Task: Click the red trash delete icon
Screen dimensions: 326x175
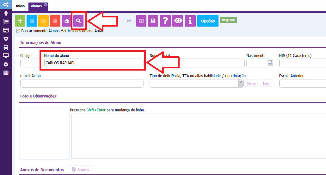Action: pyautogui.click(x=55, y=21)
